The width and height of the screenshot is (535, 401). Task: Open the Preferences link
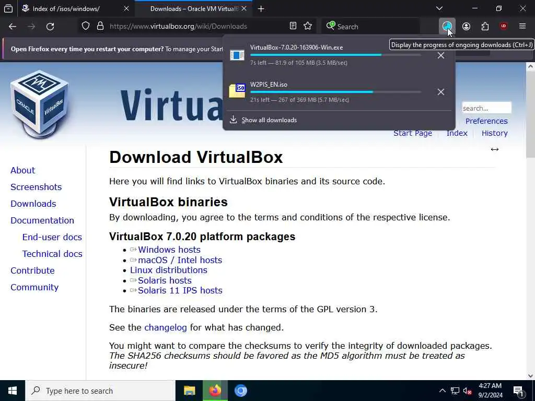click(x=486, y=121)
